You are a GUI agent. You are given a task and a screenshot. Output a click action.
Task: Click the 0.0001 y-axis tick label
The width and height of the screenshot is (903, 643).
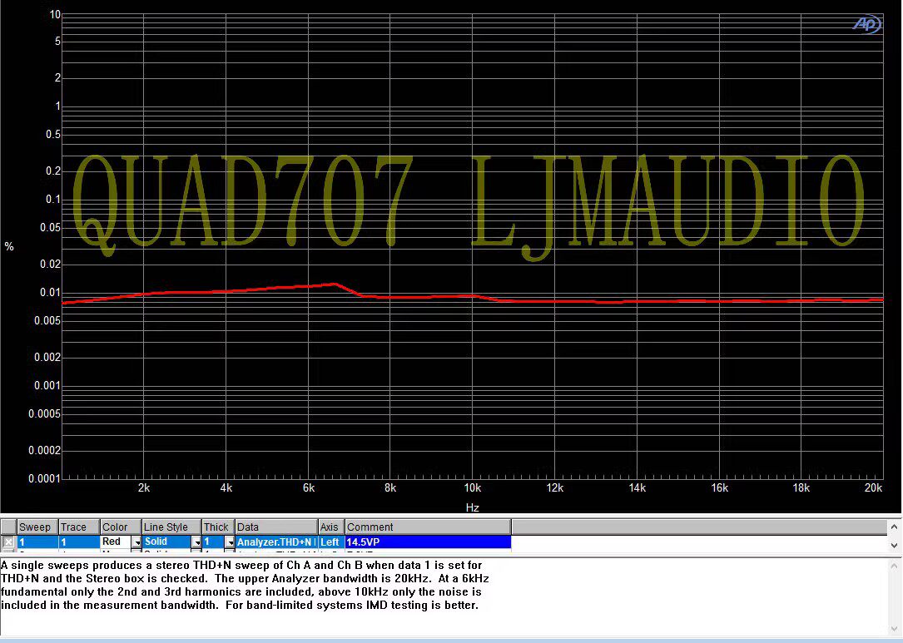point(44,478)
